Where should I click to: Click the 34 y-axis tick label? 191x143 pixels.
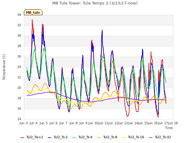point(19,15)
